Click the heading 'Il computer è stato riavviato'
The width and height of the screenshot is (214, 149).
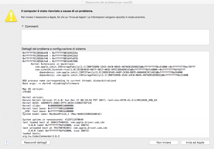pyautogui.click(x=57, y=11)
